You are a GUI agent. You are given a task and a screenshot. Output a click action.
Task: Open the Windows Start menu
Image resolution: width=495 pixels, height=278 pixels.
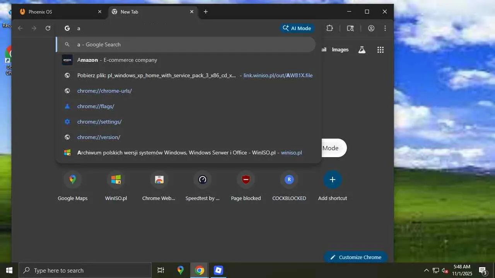9,270
